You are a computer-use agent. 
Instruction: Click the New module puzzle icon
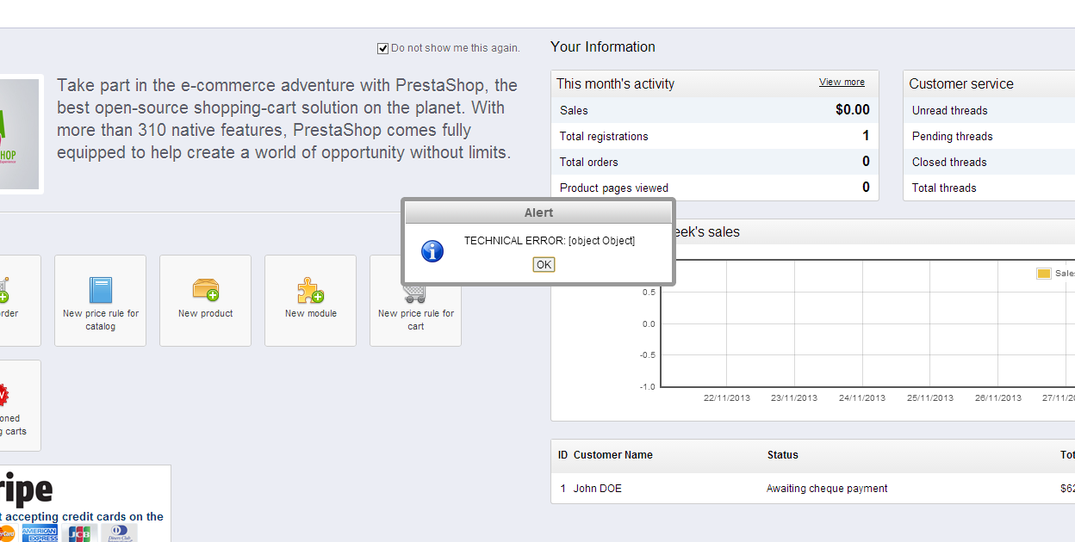point(310,290)
